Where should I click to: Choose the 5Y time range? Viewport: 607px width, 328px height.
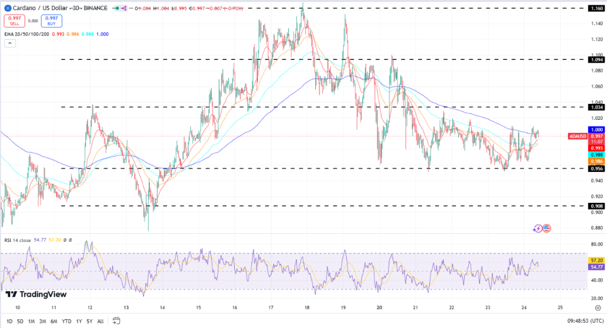point(89,321)
